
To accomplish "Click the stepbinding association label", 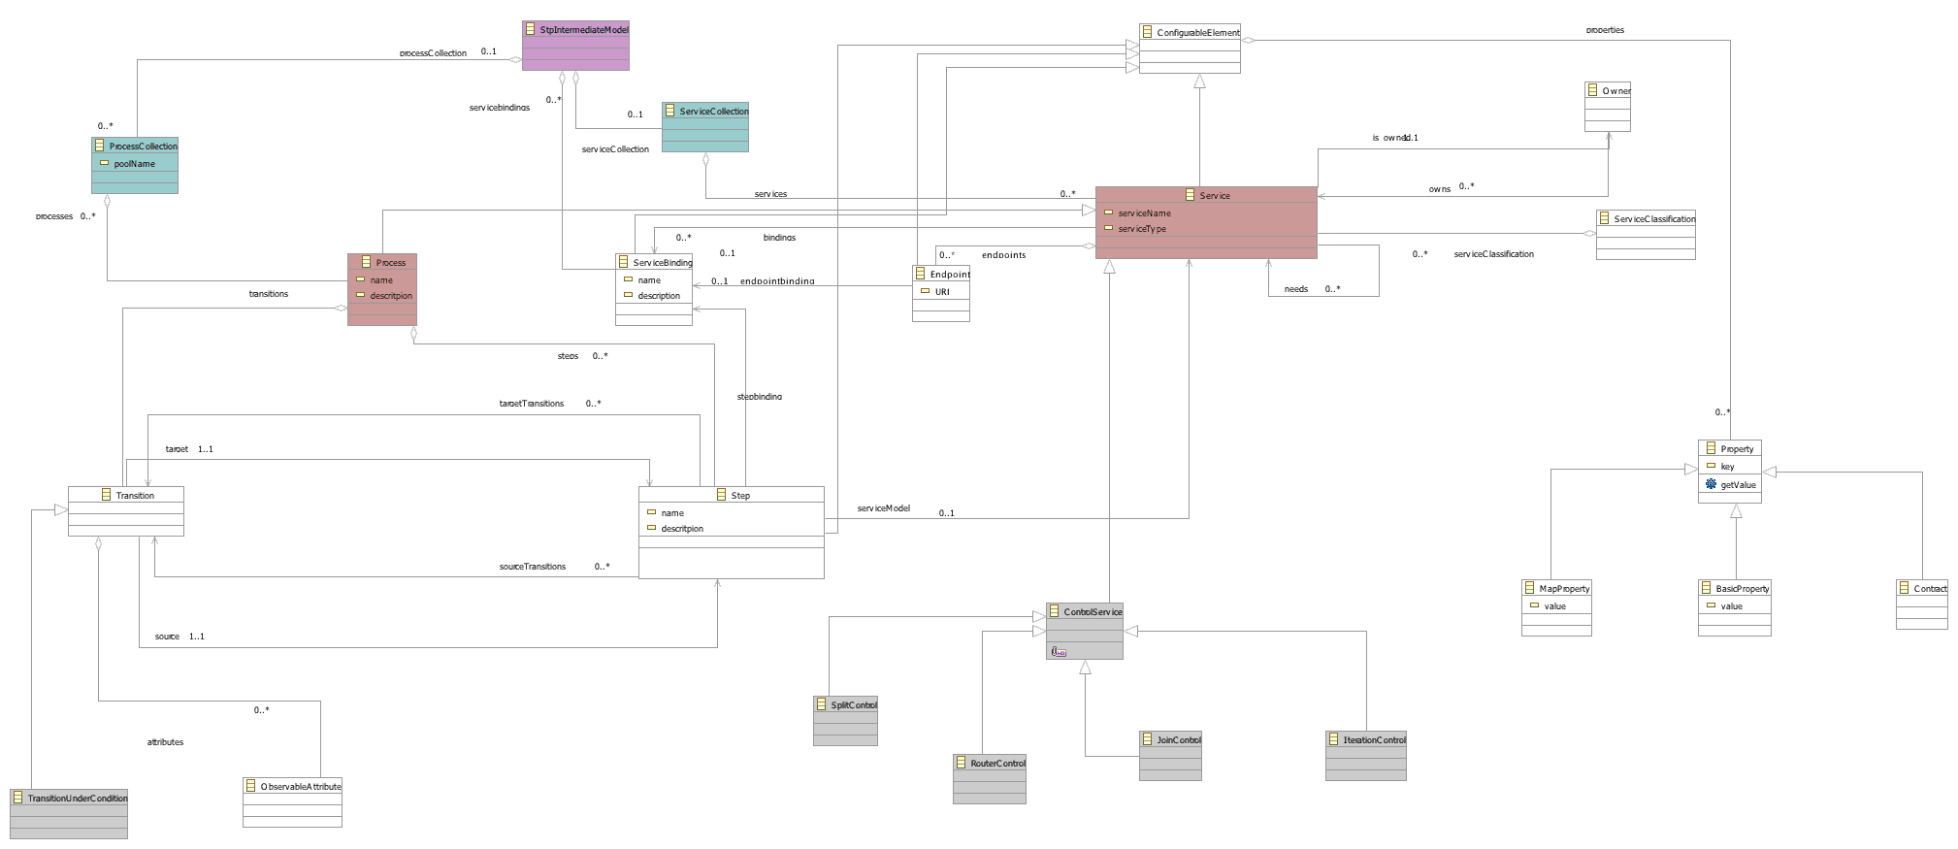I will [759, 397].
